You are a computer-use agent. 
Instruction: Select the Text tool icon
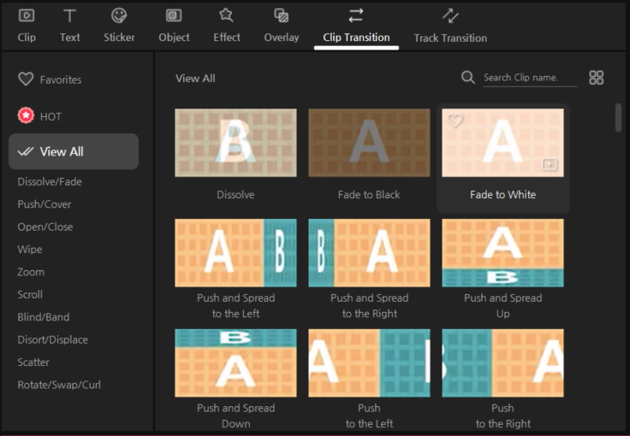(70, 15)
